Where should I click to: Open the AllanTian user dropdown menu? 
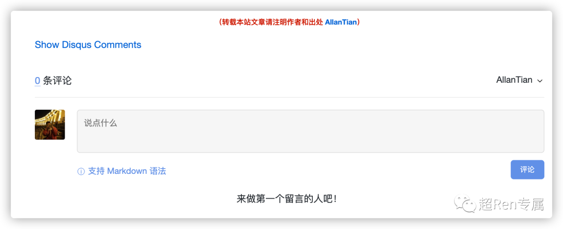coord(519,80)
